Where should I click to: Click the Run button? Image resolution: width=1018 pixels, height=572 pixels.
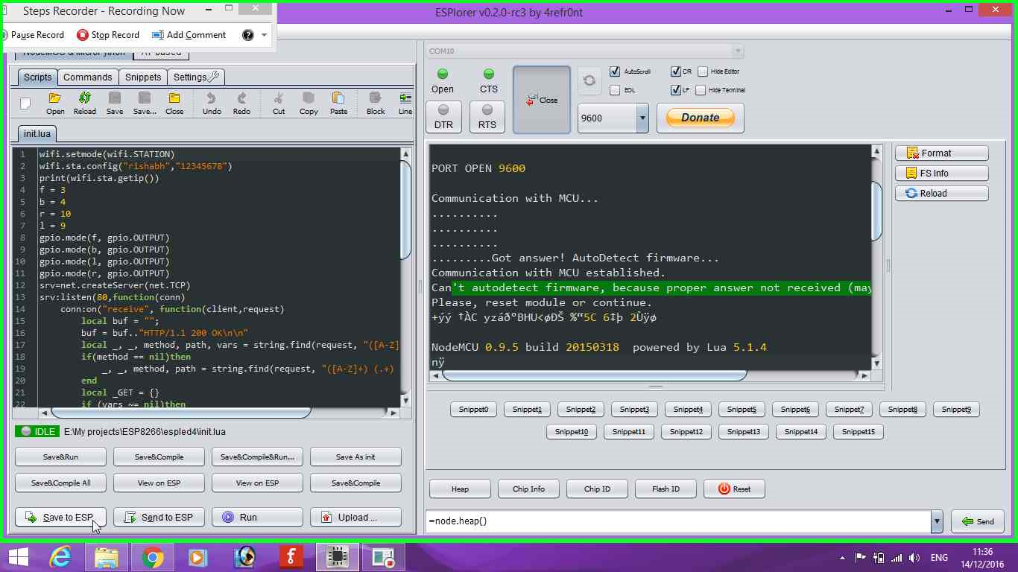257,517
